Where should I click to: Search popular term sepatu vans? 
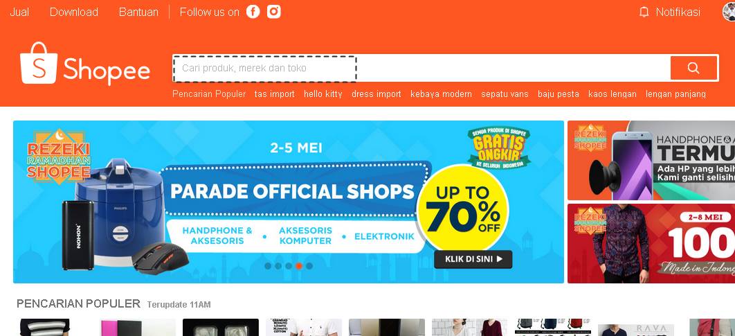click(505, 94)
